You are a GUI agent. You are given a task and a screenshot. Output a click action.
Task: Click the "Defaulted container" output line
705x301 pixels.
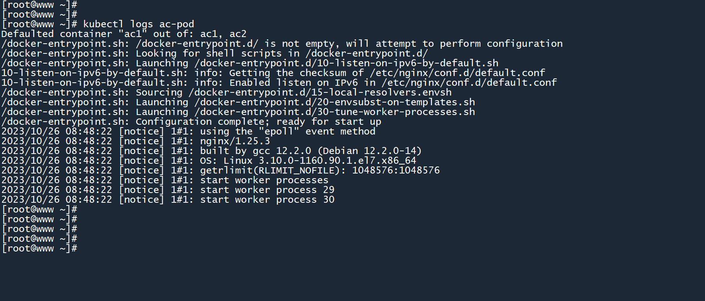pos(124,34)
